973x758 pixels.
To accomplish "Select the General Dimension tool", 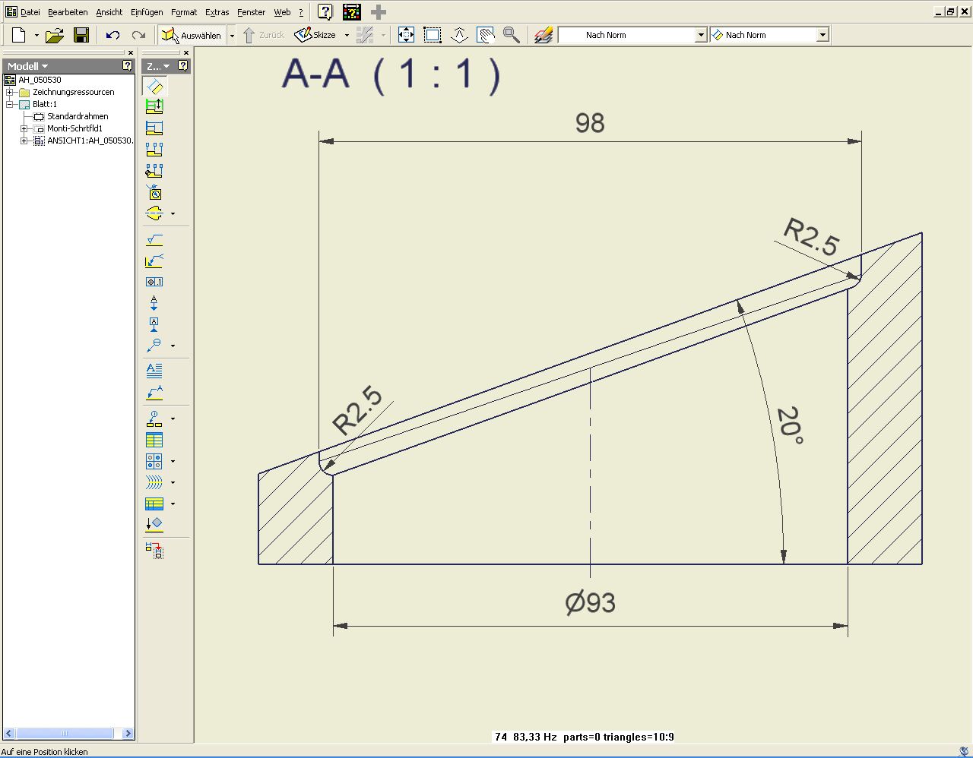I will (x=154, y=87).
